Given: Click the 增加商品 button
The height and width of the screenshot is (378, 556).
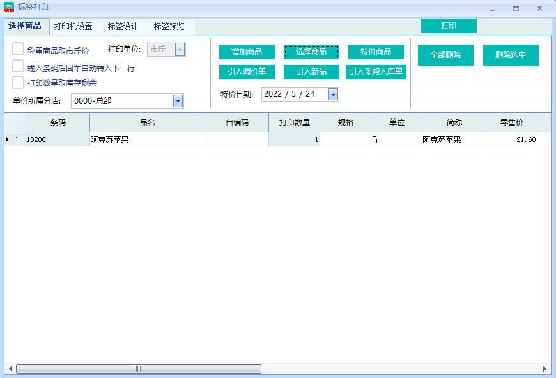Looking at the screenshot, I should click(247, 52).
